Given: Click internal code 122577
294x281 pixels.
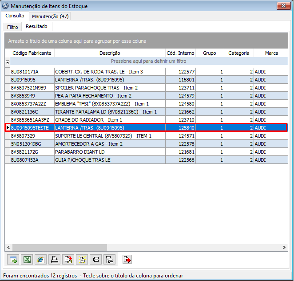Looking at the screenshot, I should (x=181, y=72).
